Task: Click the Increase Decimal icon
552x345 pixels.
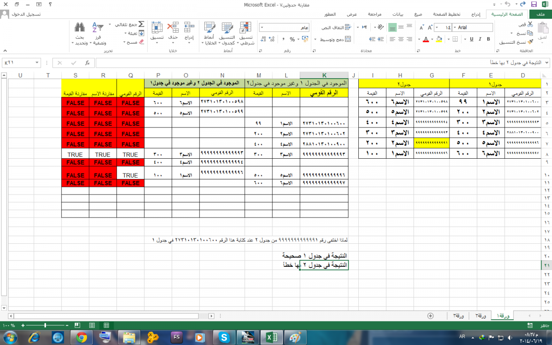Action: (271, 40)
